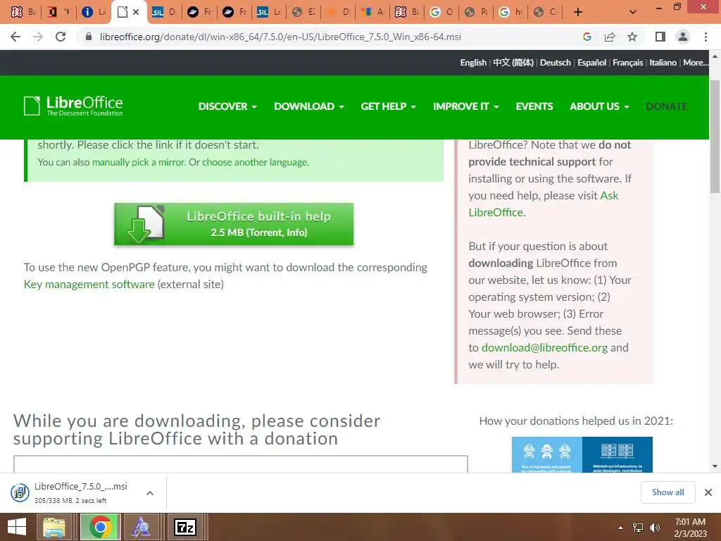Open the DONATE page
The height and width of the screenshot is (541, 721).
(666, 106)
